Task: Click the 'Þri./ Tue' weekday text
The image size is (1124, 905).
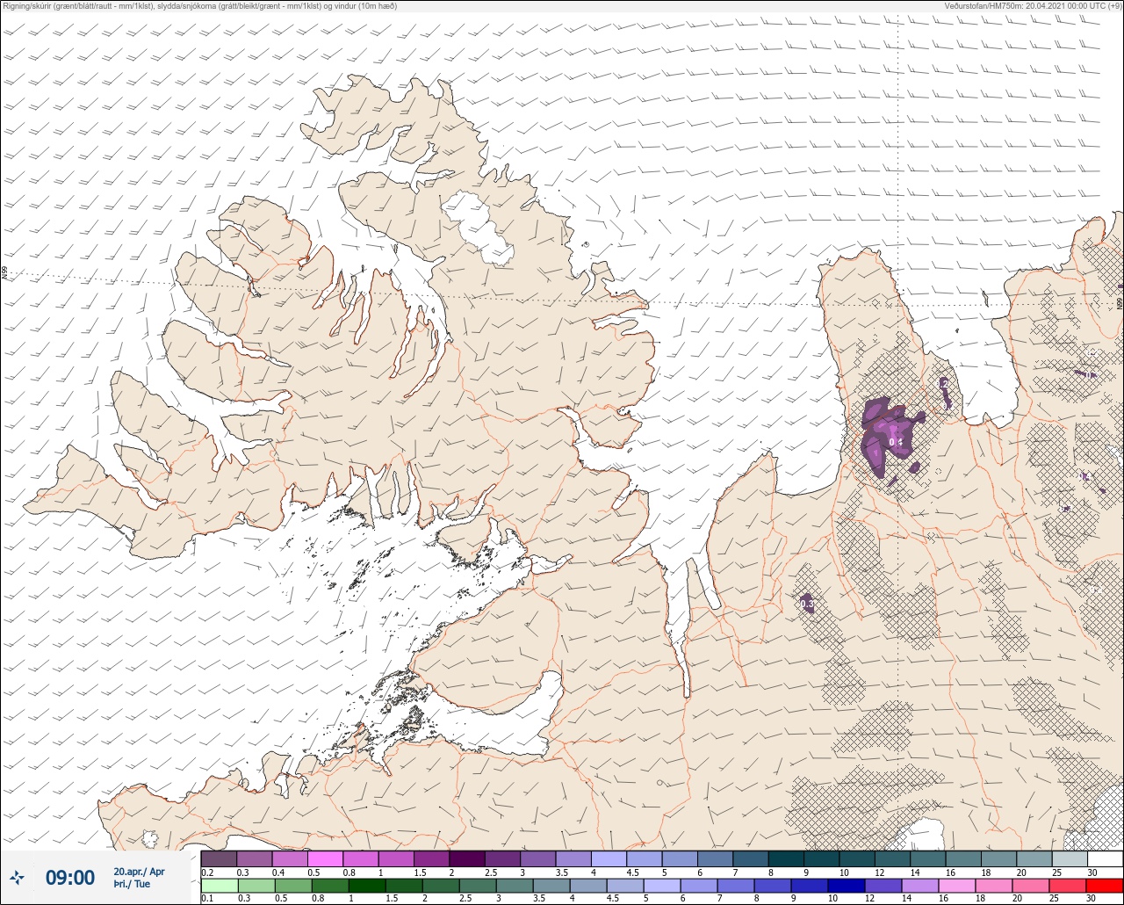Action: tap(132, 884)
